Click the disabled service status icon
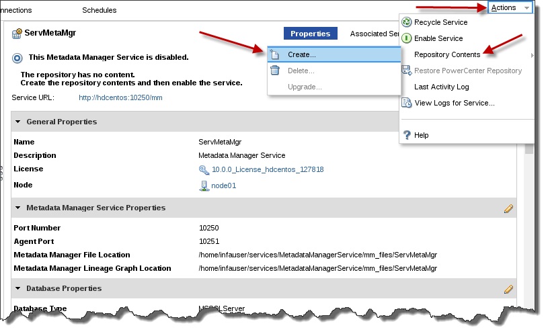The width and height of the screenshot is (546, 336). pos(17,58)
